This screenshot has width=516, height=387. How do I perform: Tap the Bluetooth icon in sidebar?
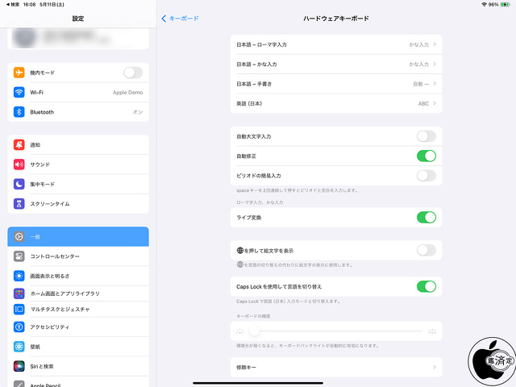(19, 112)
